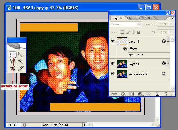The height and width of the screenshot is (130, 178).
Task: Open the Opacity slider arrow
Action: [x=171, y=24]
